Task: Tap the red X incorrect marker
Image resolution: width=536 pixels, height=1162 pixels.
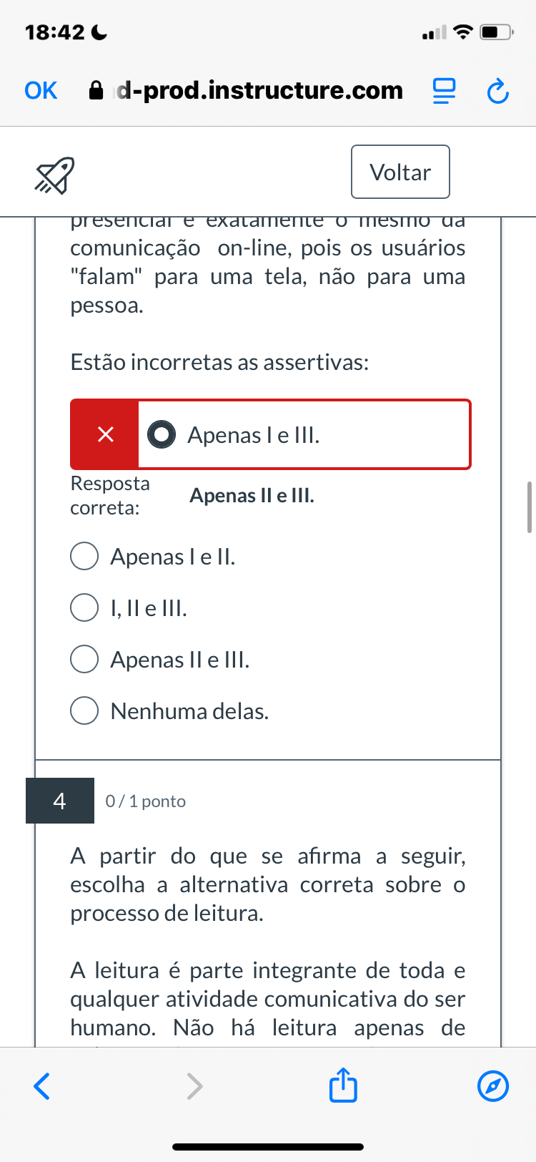Action: click(x=105, y=434)
